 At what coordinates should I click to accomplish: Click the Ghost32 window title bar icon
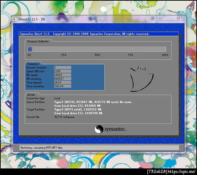pyautogui.click(x=15, y=19)
